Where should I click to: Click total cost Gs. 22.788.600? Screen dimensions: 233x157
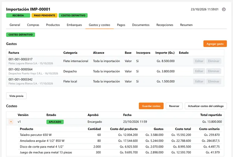coord(181,141)
